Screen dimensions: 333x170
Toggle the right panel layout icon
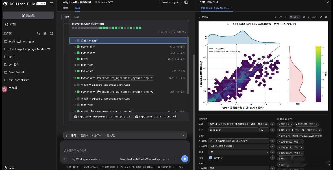click(x=186, y=2)
